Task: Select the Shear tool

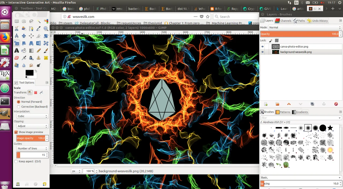Action: coord(24,43)
